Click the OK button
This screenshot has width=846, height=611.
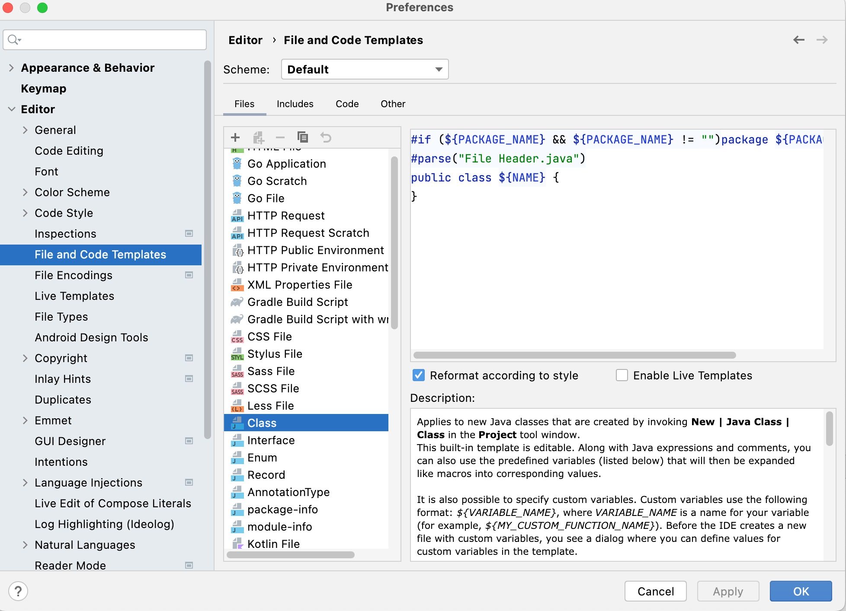[x=801, y=591]
